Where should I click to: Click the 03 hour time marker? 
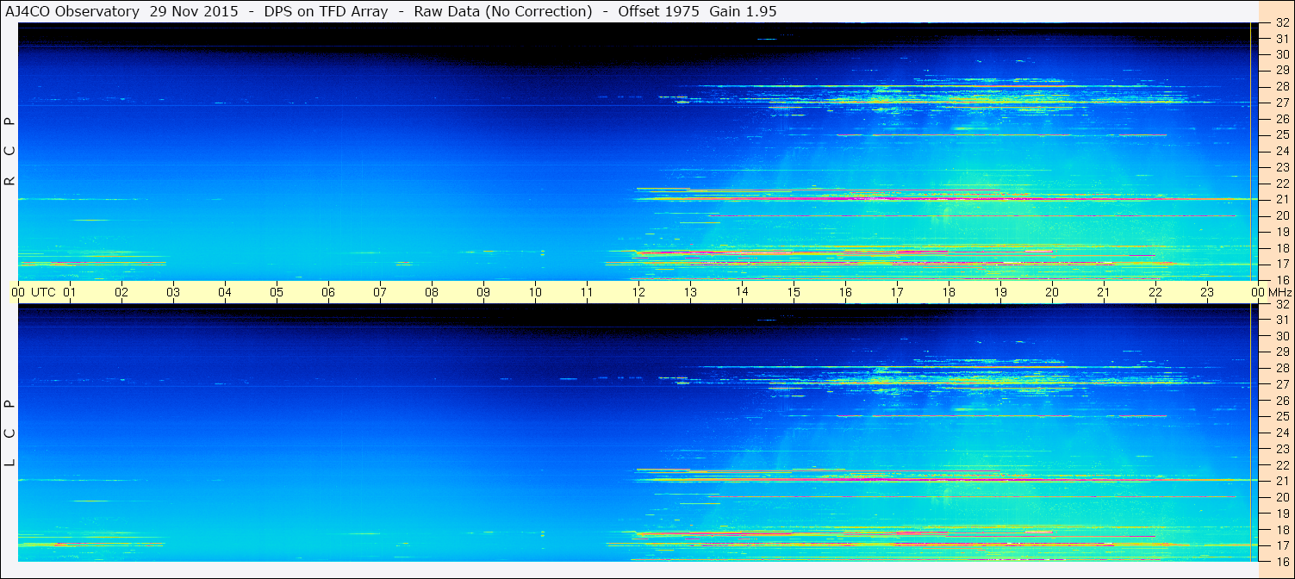click(x=173, y=292)
